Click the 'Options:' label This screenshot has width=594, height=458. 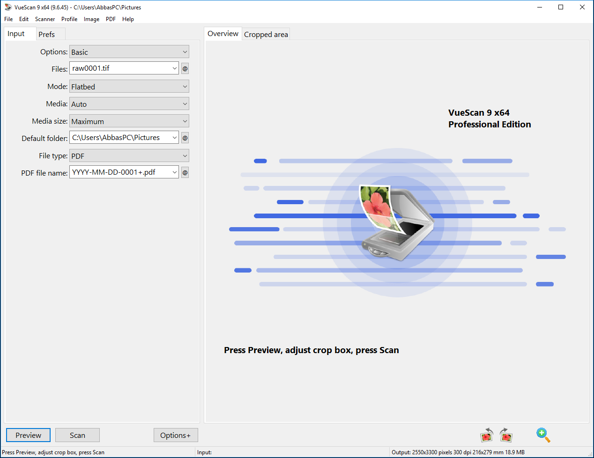coord(54,52)
